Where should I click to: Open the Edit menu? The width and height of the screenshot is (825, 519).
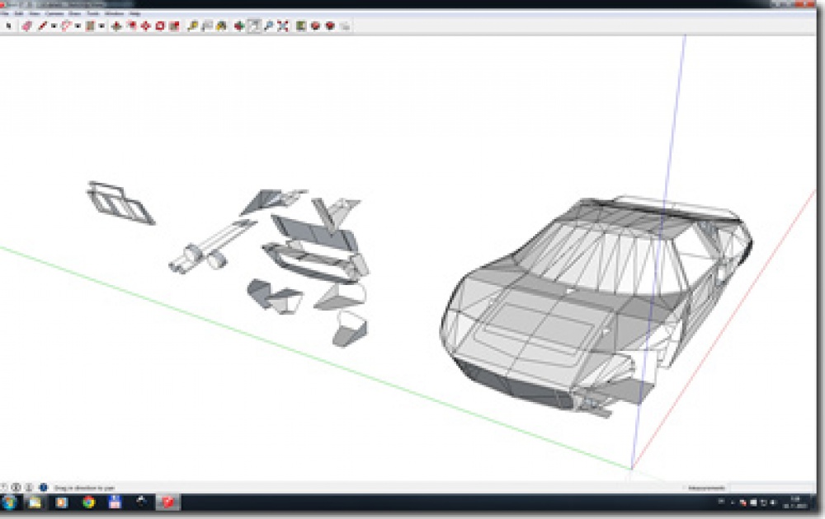tap(19, 13)
